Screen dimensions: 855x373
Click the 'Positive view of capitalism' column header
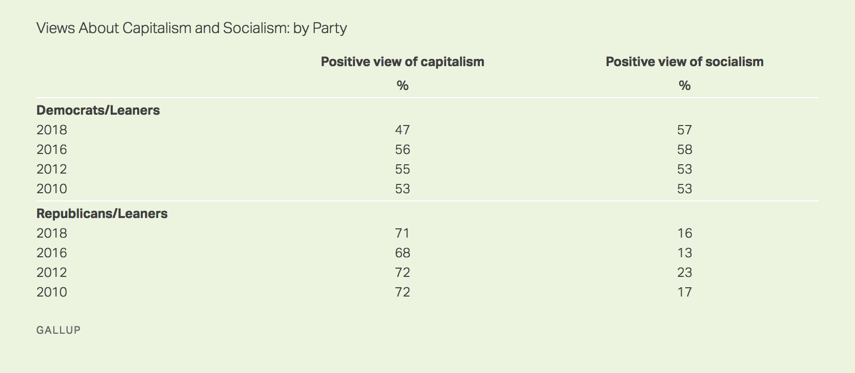coord(403,62)
